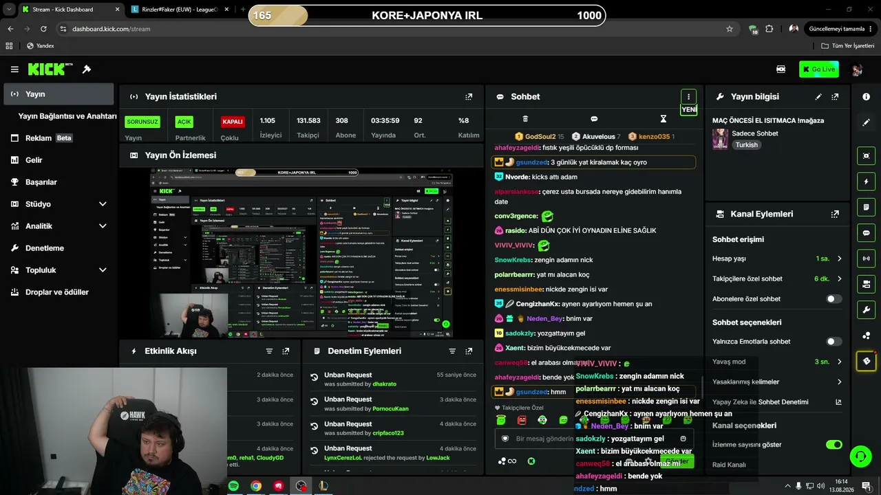881x495 pixels.
Task: Open the hamburger menu beside the Kick logo
Action: [x=14, y=69]
